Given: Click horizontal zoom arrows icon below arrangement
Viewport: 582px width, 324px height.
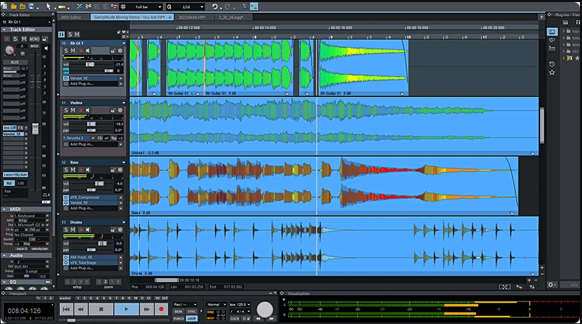Looking at the screenshot, I should click(519, 287).
